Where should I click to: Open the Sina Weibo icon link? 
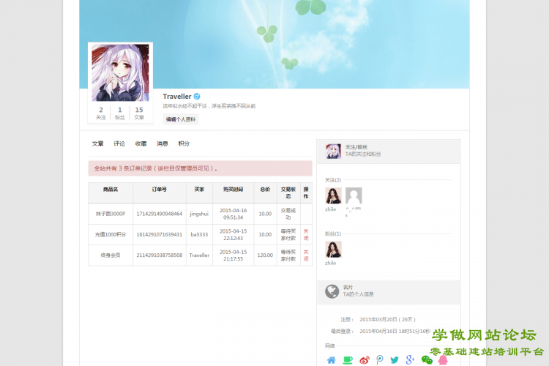pyautogui.click(x=365, y=359)
